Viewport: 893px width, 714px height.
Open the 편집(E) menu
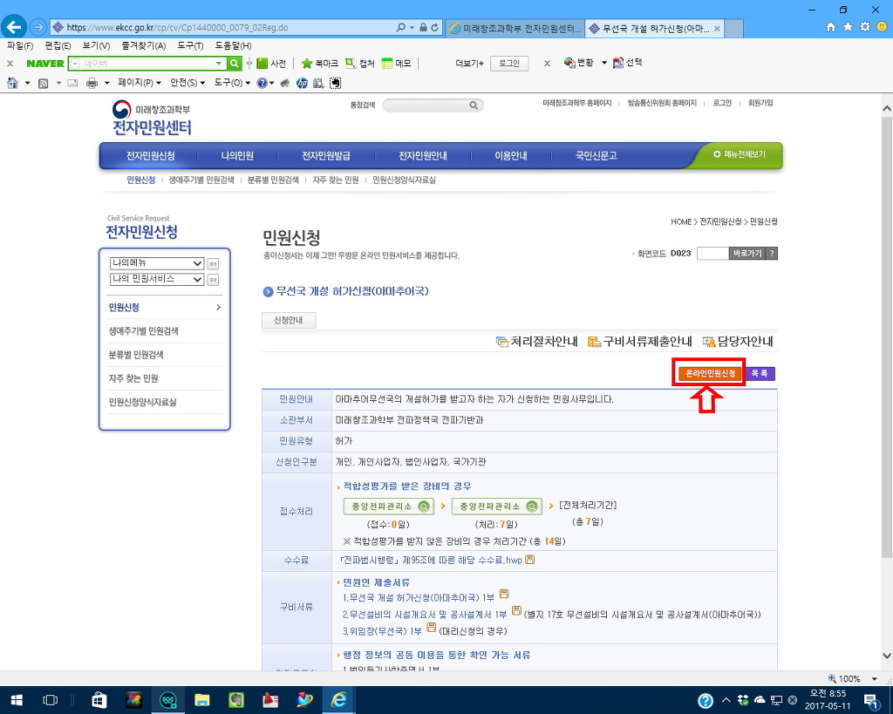click(x=58, y=45)
